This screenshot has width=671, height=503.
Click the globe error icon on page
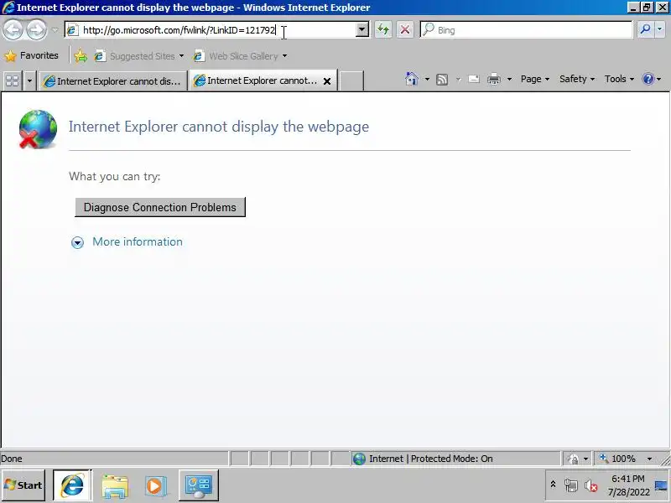pyautogui.click(x=38, y=129)
